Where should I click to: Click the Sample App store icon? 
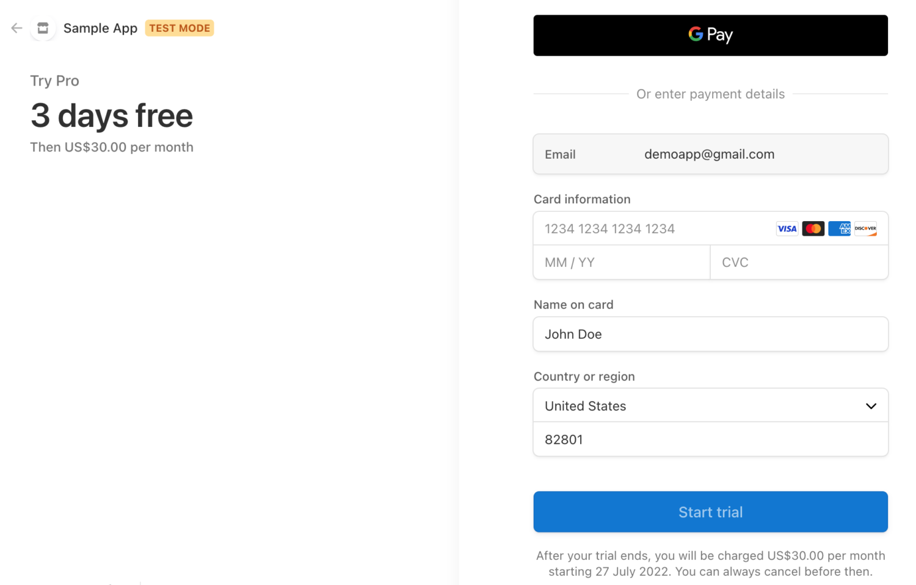click(43, 28)
